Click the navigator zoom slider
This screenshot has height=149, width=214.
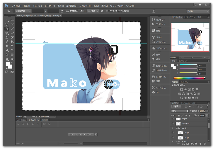193,58
